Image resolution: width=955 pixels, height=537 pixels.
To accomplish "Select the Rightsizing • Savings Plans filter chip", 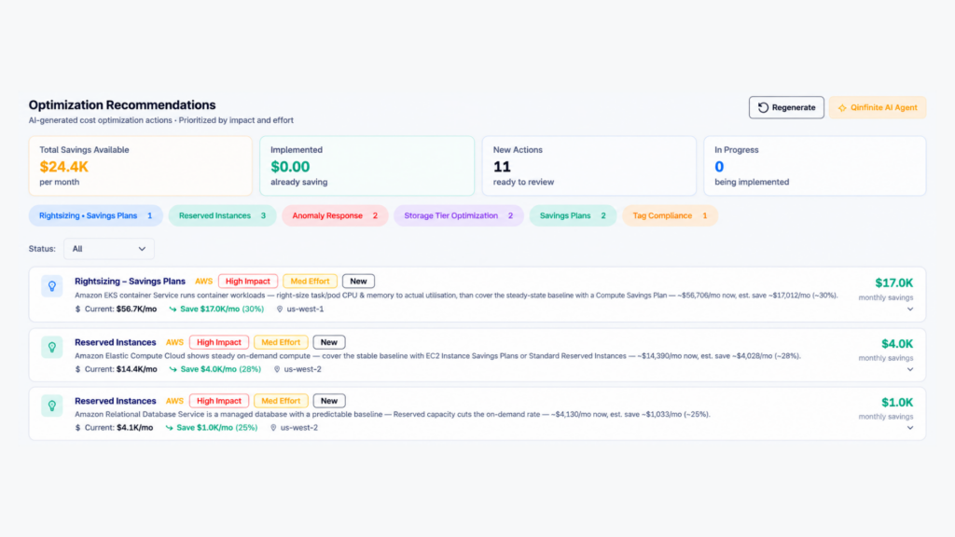I will pyautogui.click(x=96, y=215).
